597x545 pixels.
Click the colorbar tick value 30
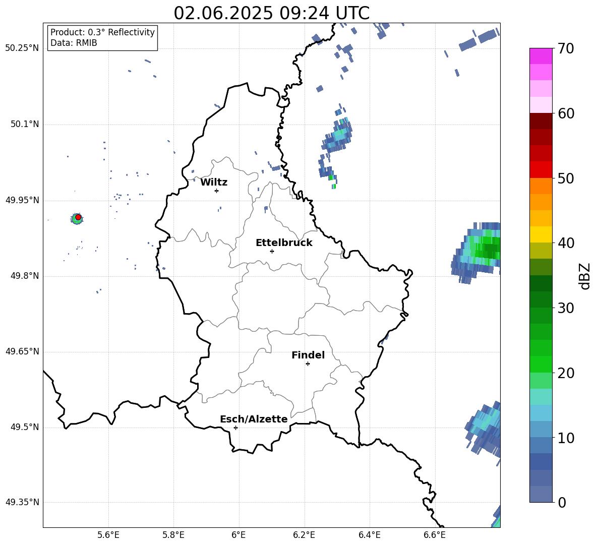[565, 308]
